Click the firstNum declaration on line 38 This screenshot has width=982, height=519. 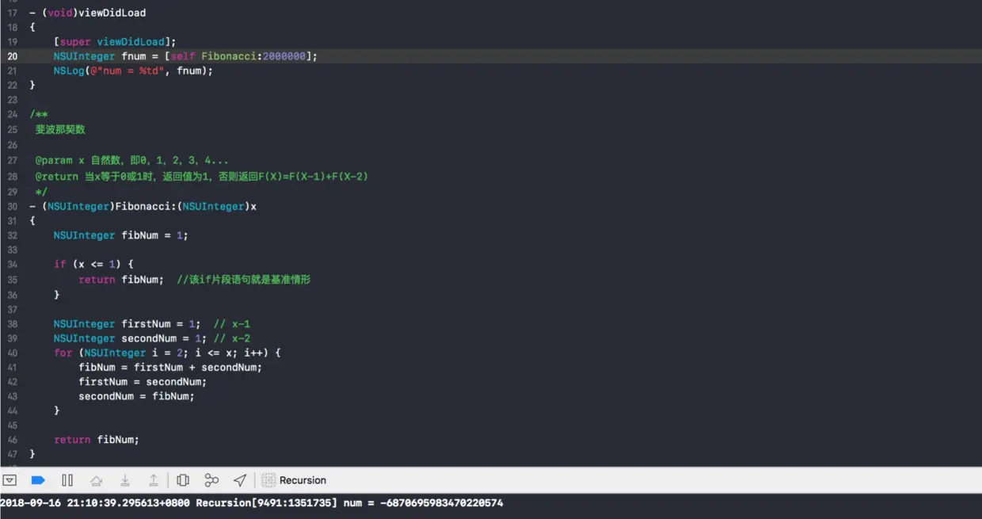(x=127, y=323)
